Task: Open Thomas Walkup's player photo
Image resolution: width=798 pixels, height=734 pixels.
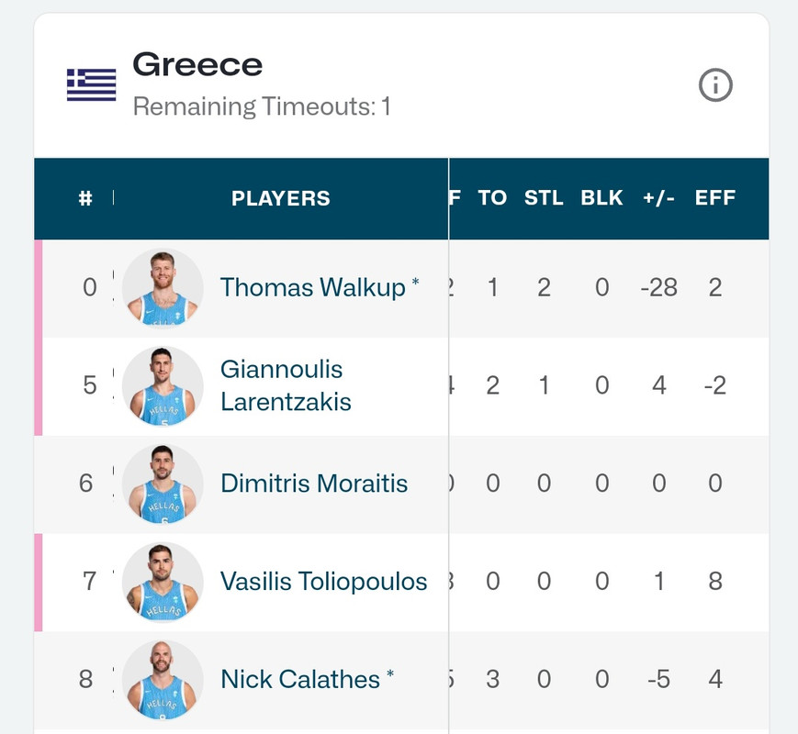Action: pyautogui.click(x=163, y=288)
